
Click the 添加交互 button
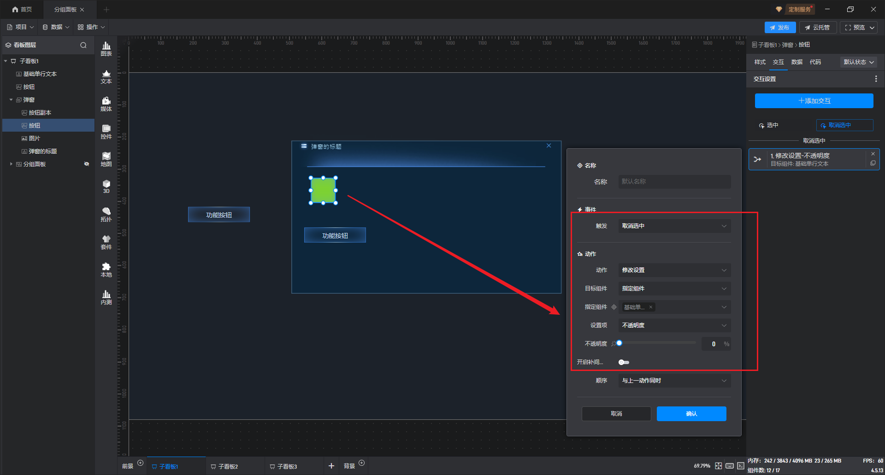point(814,101)
